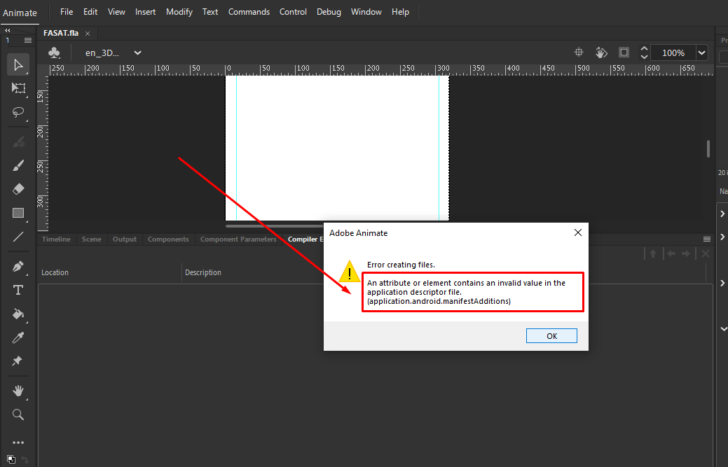Click the dimmed Fluid Brush tool
Screen dimensions: 728x467
click(18, 142)
